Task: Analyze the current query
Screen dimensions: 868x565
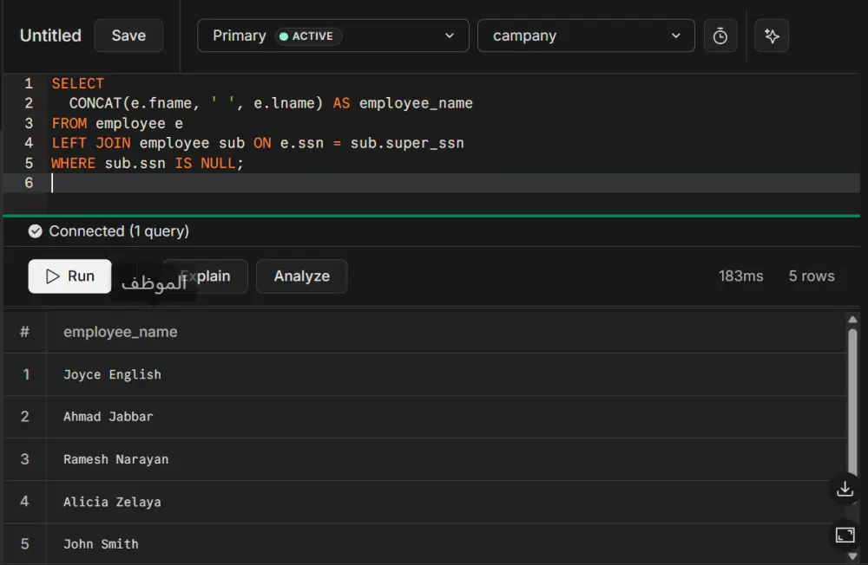Action: [x=301, y=276]
